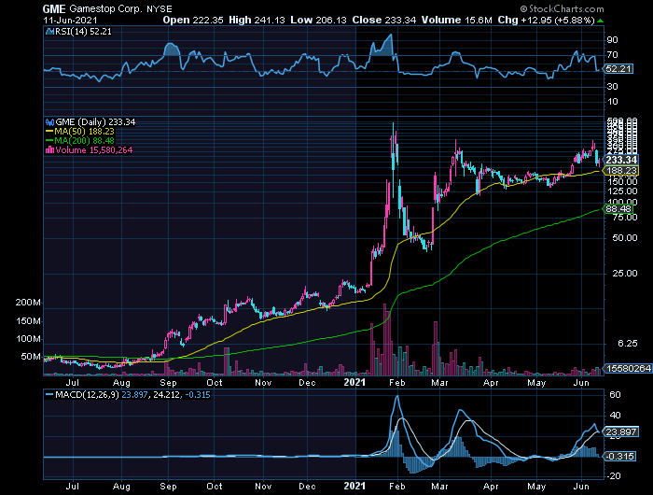Click the High 241.13 value
Screen dimensions: 653x495
click(x=257, y=20)
